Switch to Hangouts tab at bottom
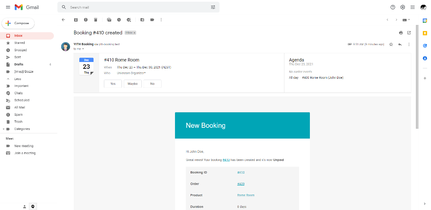The image size is (431, 210). (33, 207)
